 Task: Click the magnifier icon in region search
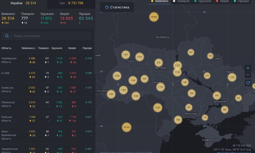tap(7, 36)
